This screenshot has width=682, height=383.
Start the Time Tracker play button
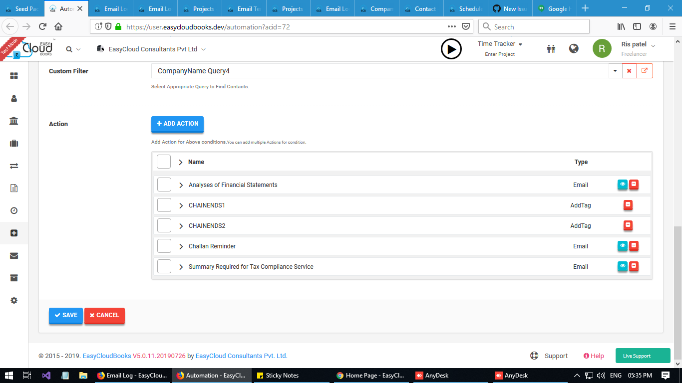click(x=451, y=48)
